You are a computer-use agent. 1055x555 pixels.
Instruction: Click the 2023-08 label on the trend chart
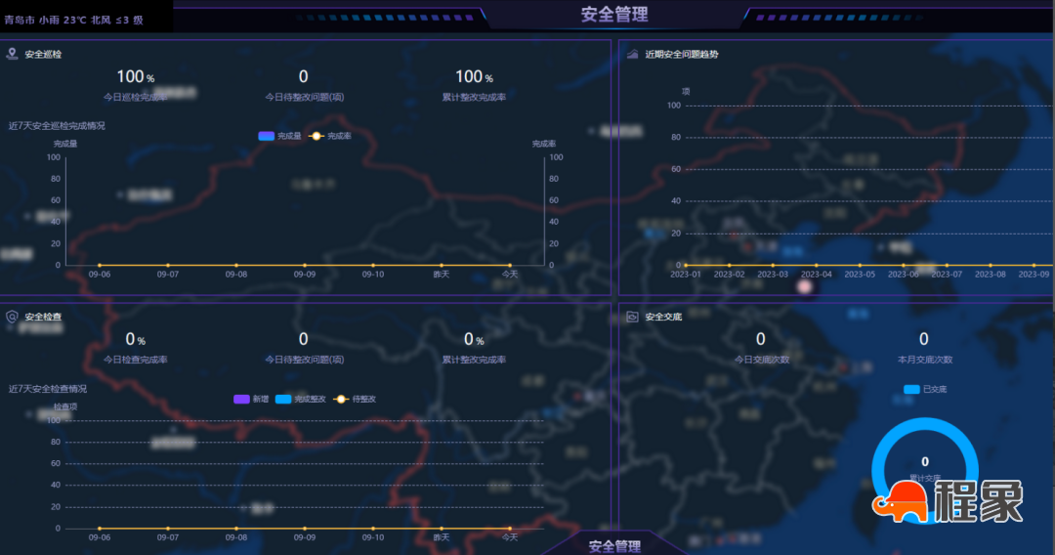tap(991, 275)
